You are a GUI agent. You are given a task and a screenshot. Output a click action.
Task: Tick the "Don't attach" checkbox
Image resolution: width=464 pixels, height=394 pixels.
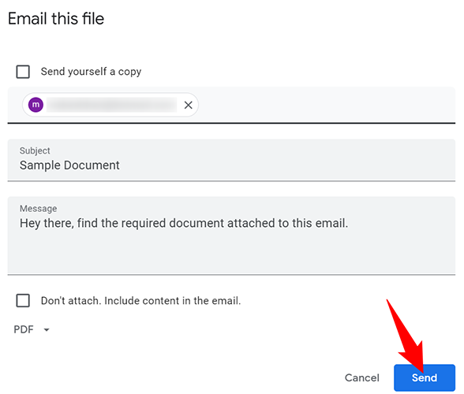(23, 300)
